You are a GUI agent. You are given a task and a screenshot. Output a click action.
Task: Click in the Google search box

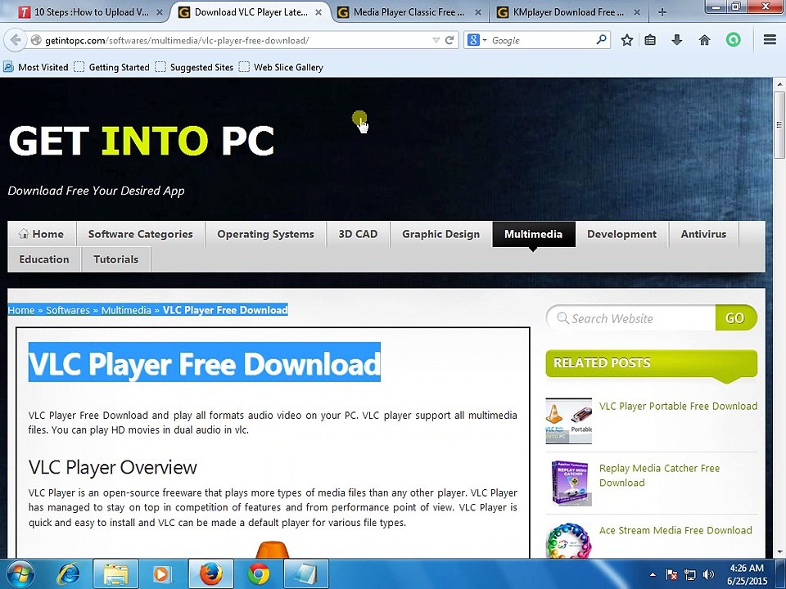coord(541,40)
